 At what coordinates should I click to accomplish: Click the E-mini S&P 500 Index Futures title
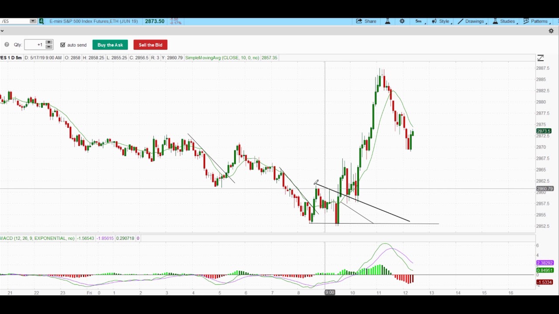tap(93, 21)
